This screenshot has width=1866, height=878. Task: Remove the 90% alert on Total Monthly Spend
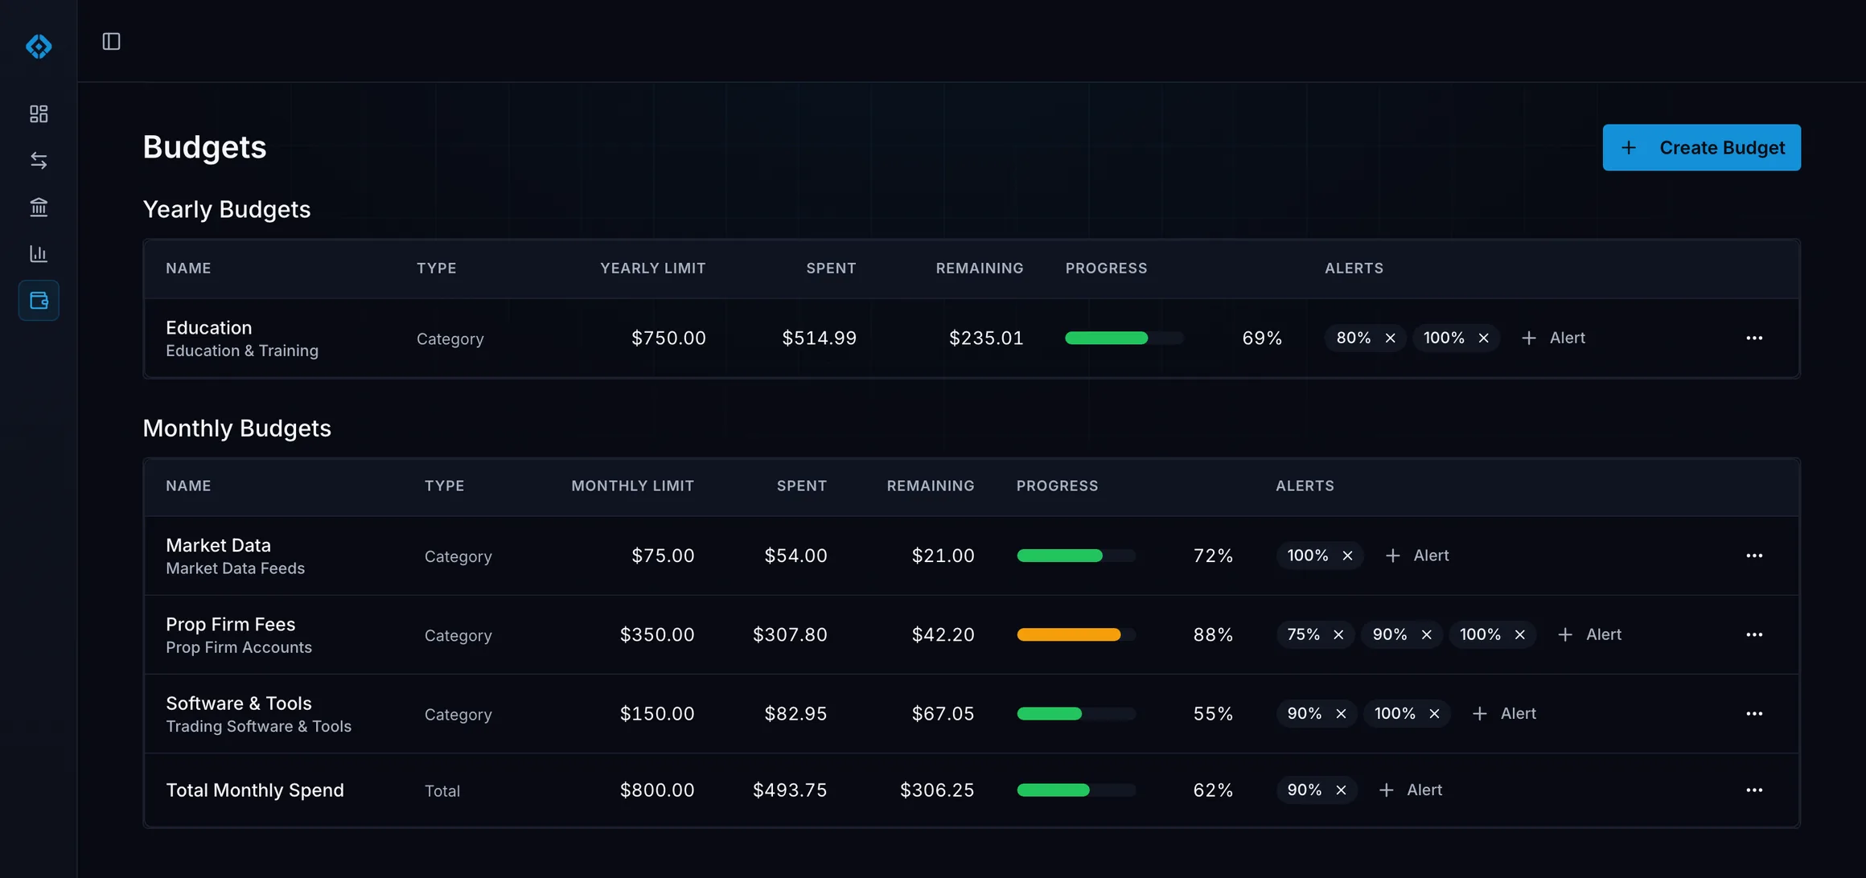pyautogui.click(x=1341, y=790)
